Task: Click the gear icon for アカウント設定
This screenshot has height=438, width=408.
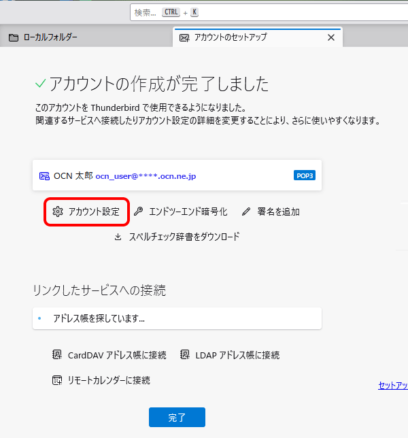Action: pos(58,212)
